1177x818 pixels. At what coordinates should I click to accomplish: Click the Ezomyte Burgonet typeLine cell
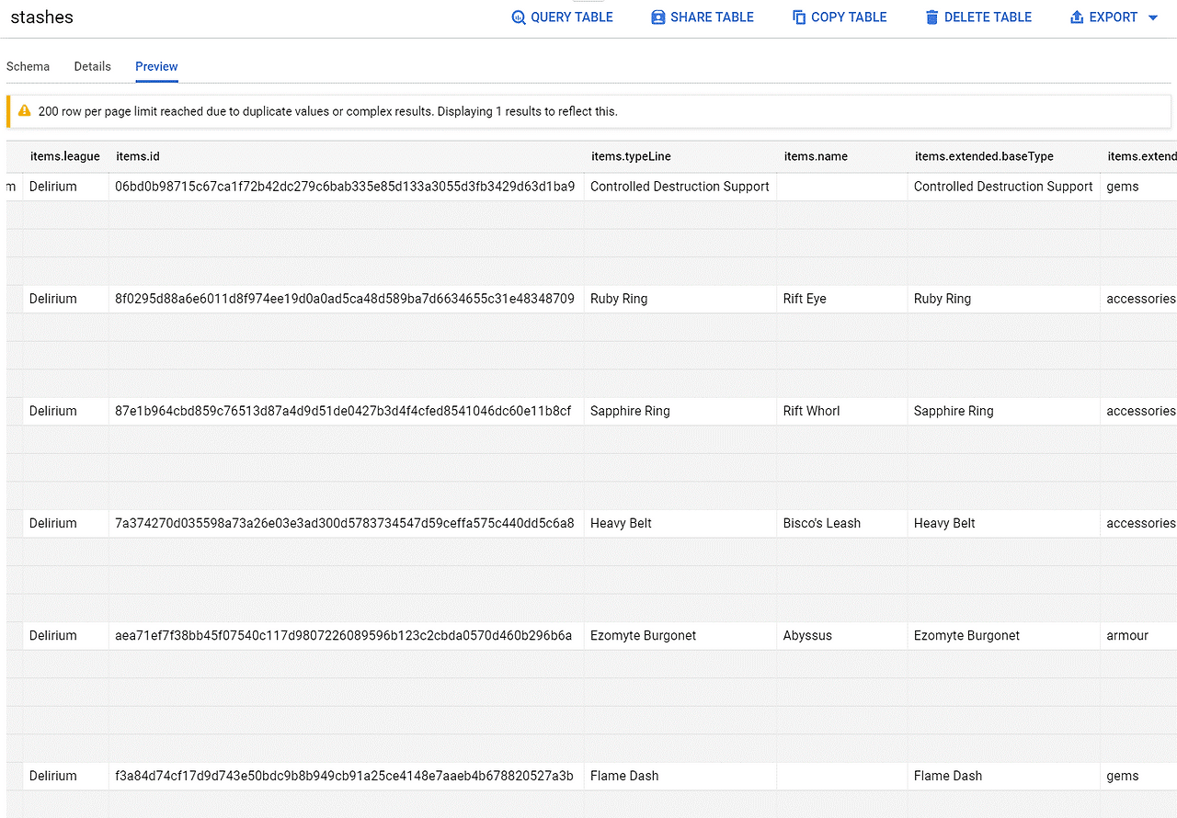pos(680,635)
